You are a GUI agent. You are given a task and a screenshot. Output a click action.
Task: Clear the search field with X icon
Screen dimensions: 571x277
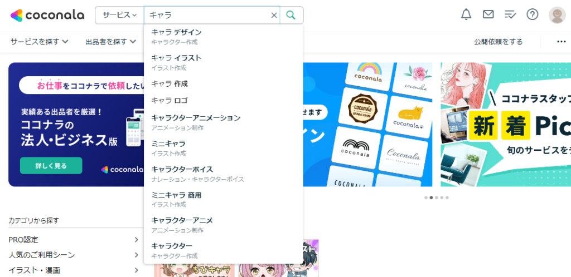tap(274, 15)
